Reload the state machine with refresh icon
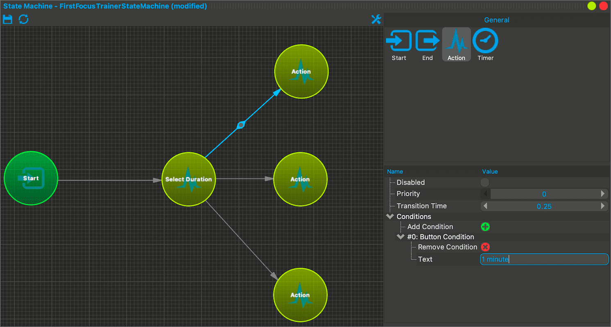Viewport: 611px width, 327px height. [24, 19]
